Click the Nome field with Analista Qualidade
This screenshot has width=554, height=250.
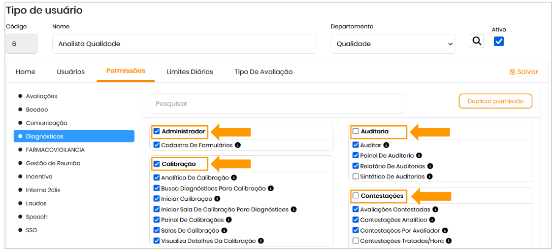[184, 44]
